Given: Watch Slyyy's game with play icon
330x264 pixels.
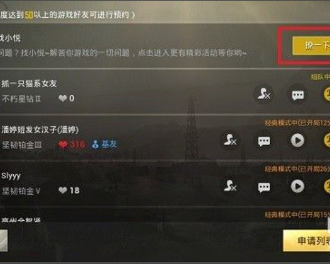Looking at the screenshot, I should click(x=298, y=186).
